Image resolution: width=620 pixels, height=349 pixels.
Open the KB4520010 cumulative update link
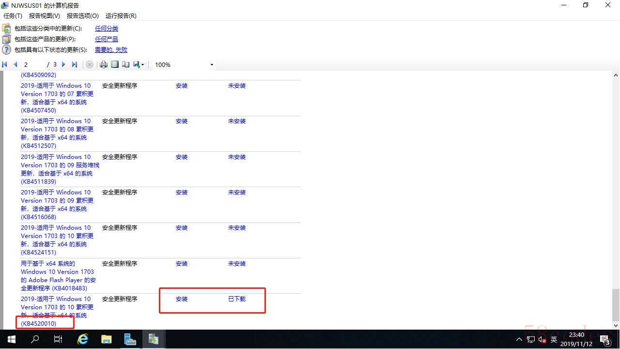[57, 311]
